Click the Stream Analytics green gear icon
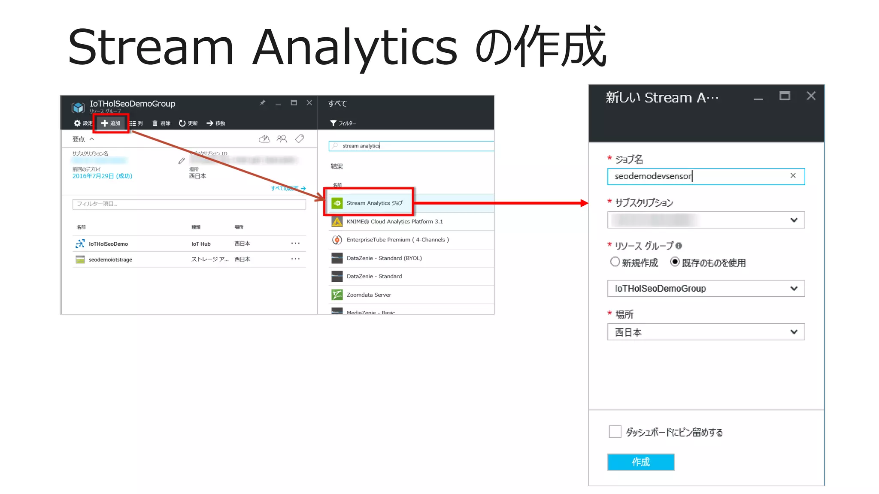 tap(337, 203)
